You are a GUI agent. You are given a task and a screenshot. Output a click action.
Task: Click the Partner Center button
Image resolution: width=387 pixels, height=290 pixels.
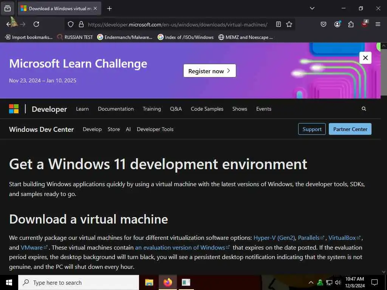[x=350, y=129]
